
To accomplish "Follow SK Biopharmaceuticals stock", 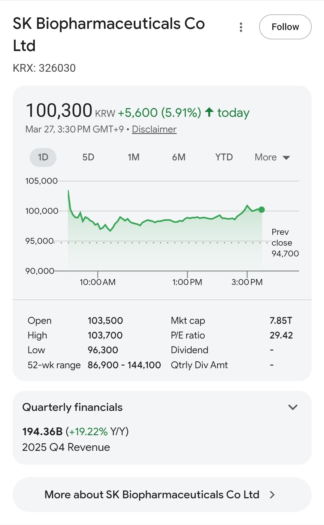I will pyautogui.click(x=285, y=27).
